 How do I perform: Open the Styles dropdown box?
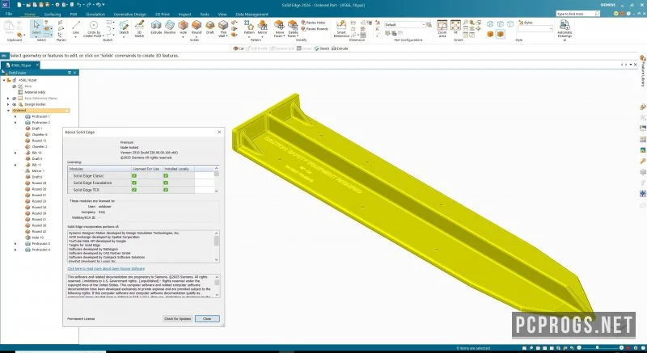point(535,29)
